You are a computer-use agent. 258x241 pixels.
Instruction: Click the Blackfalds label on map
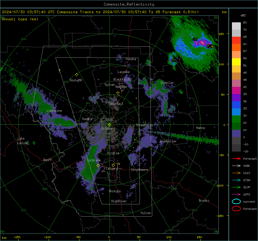point(122,79)
